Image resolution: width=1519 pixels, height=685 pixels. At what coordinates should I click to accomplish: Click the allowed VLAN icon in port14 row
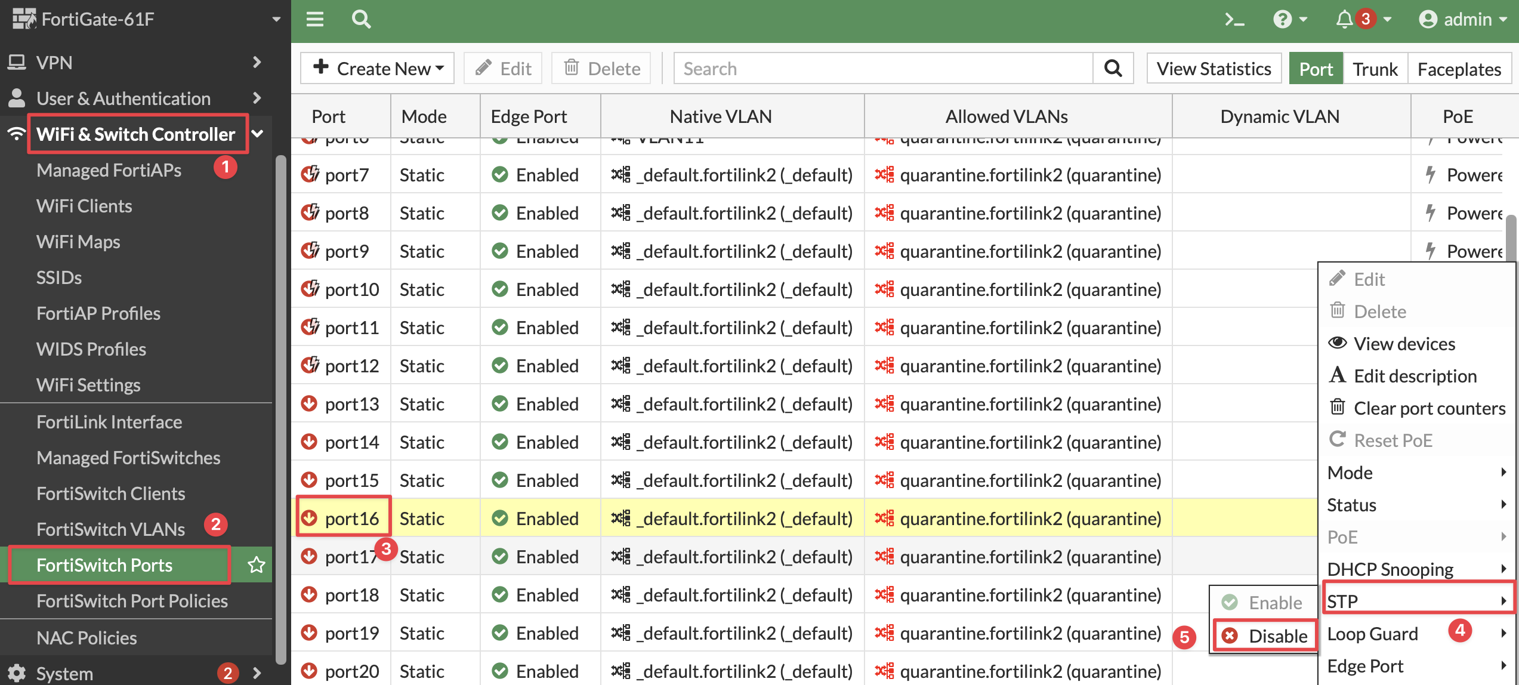pos(884,442)
